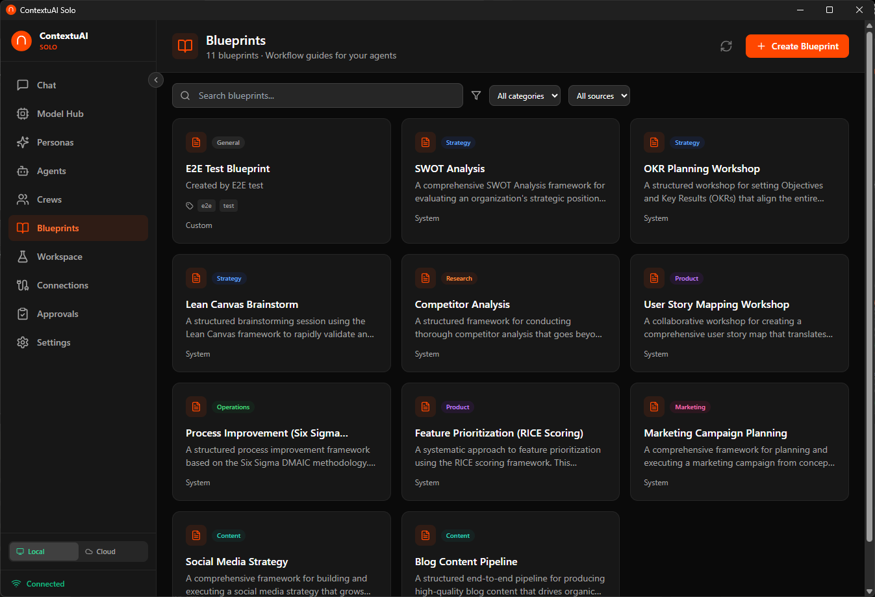Click the refresh icon near Create Blueprint

[726, 46]
